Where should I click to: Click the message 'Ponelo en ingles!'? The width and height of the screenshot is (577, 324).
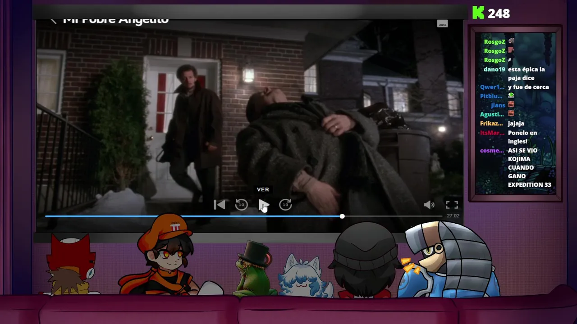pyautogui.click(x=522, y=137)
